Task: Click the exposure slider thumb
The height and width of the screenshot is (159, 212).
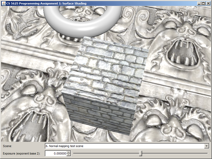Action: point(140,153)
